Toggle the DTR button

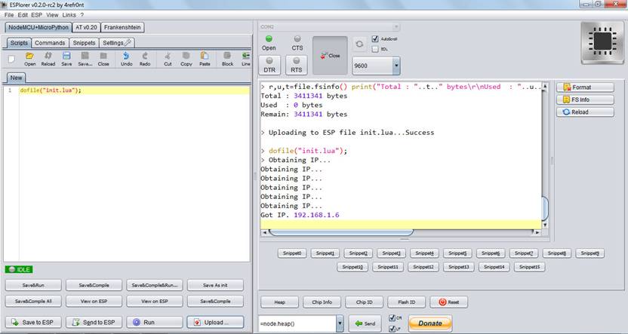269,65
